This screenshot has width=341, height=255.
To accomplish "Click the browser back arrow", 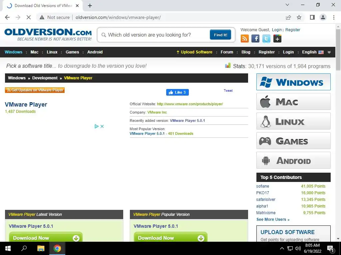I will tap(7, 17).
